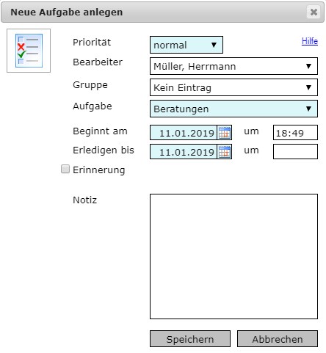This screenshot has width=326, height=353.
Task: Open the Hilfe link
Action: [310, 41]
